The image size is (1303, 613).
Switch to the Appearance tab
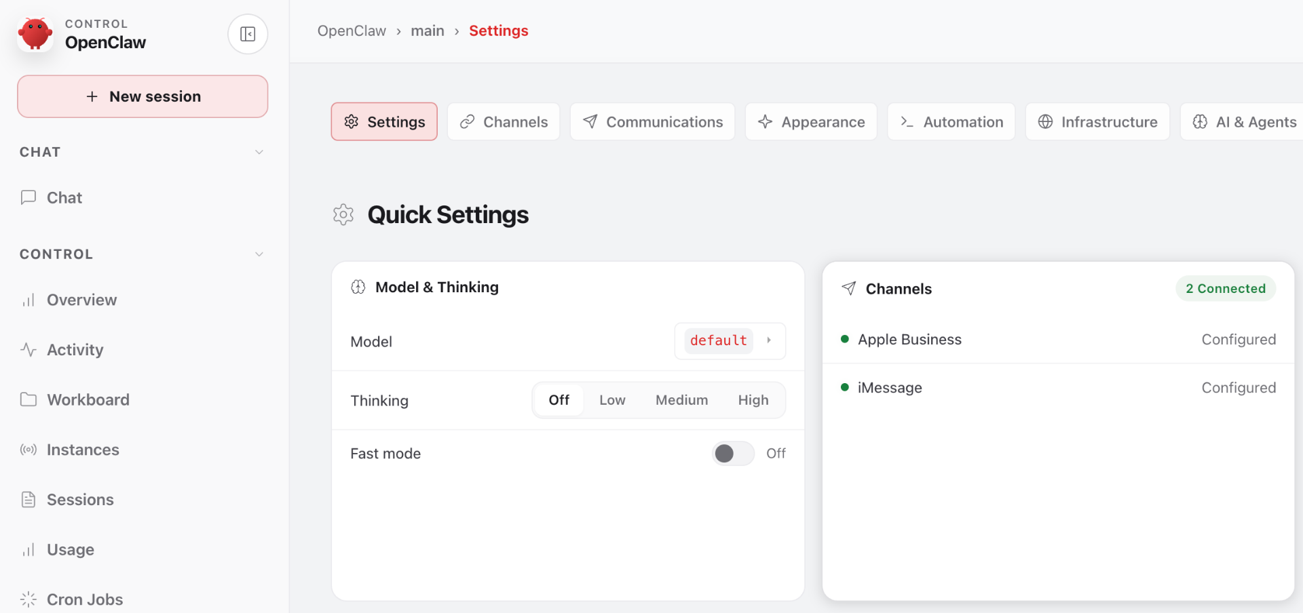coord(811,121)
